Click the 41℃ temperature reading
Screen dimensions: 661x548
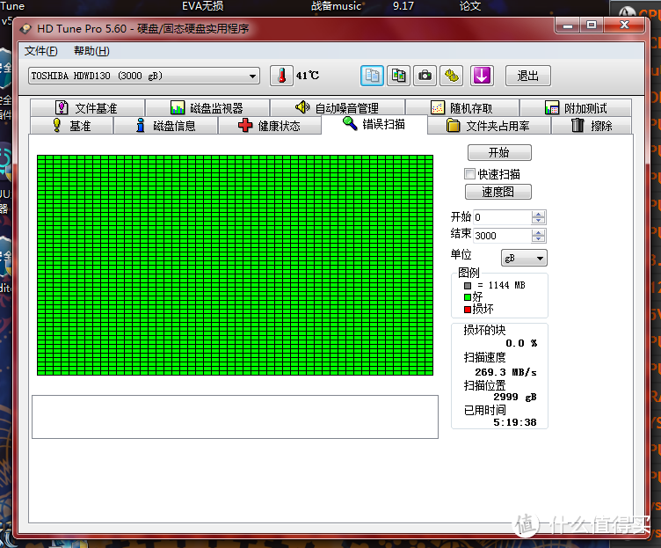pyautogui.click(x=308, y=76)
